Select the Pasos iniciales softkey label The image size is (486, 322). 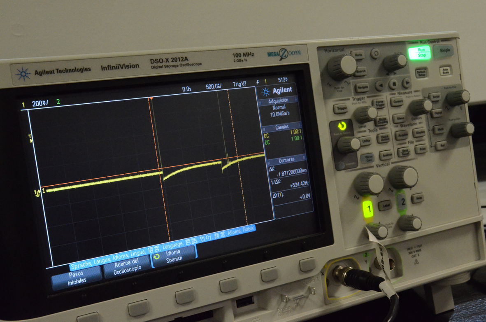coord(76,278)
